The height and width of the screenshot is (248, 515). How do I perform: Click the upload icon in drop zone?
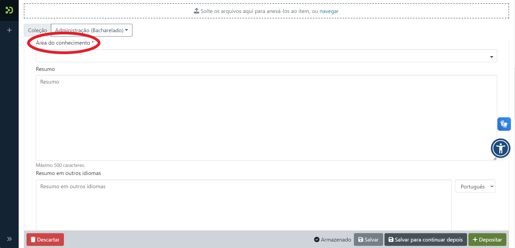click(x=196, y=11)
